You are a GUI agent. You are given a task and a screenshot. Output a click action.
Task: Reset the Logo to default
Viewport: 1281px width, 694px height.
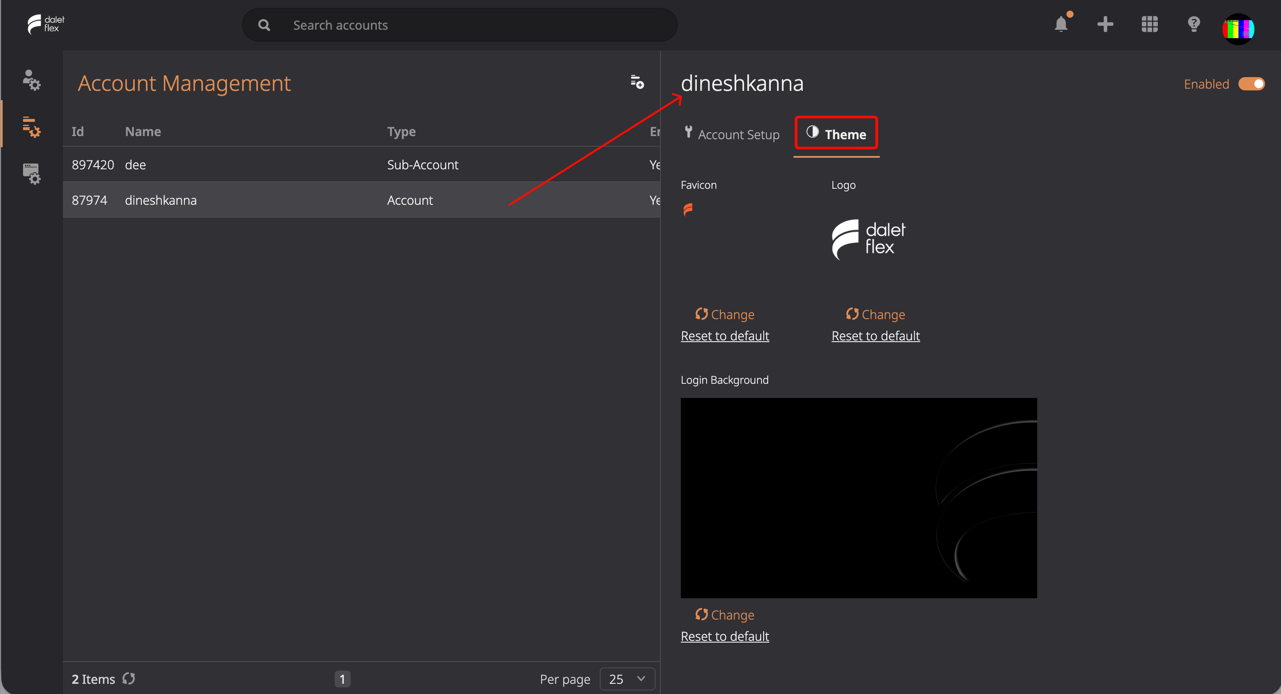coord(876,336)
